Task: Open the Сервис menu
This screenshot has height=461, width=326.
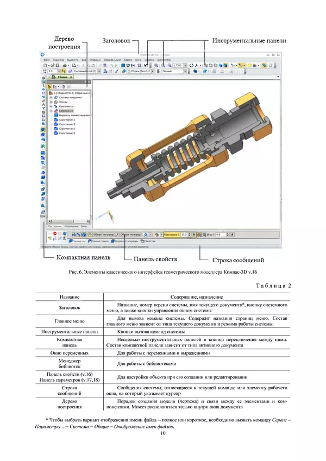Action: (127, 59)
